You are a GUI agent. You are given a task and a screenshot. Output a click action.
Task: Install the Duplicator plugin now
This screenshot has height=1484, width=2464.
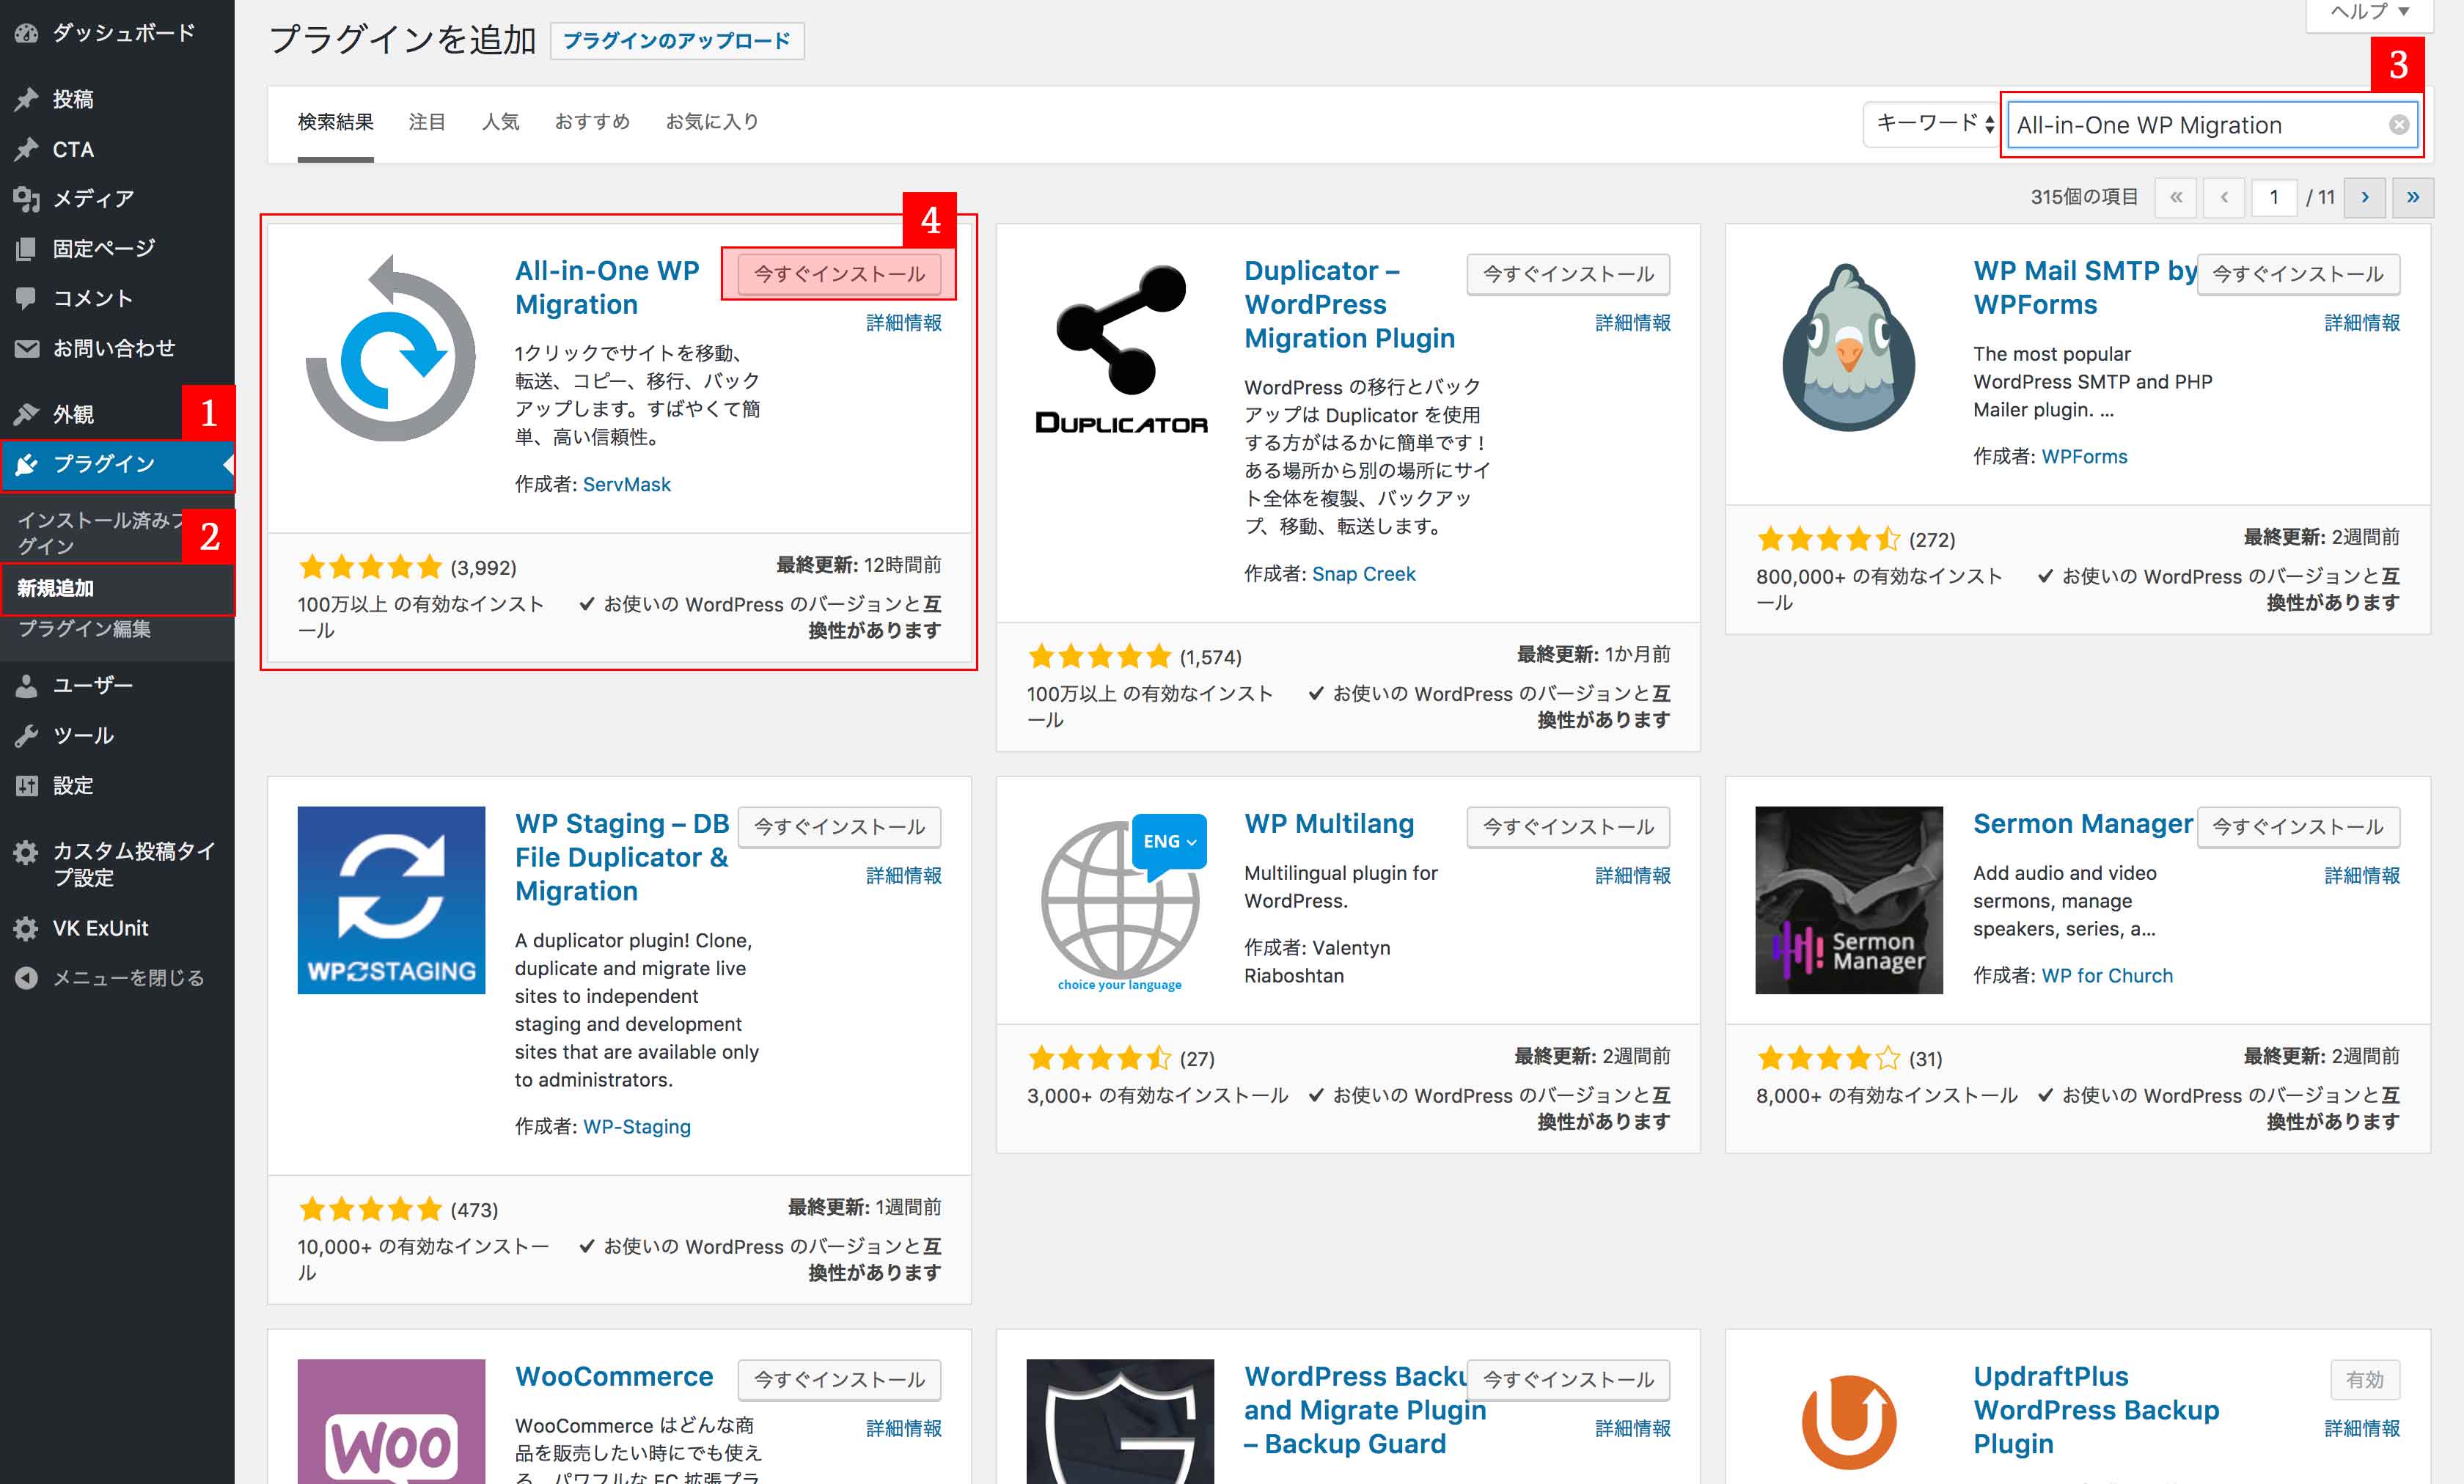click(x=1568, y=274)
